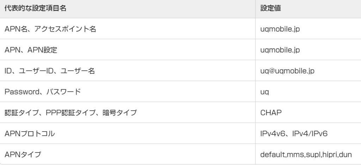Click the ID、ユーザーID、ユーザー名 label
The image size is (361, 165).
(50, 71)
